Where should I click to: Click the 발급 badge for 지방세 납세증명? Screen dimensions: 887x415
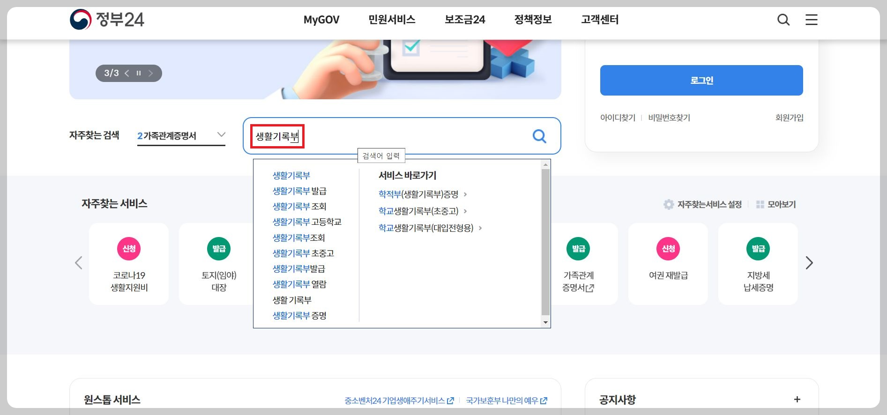(x=758, y=249)
